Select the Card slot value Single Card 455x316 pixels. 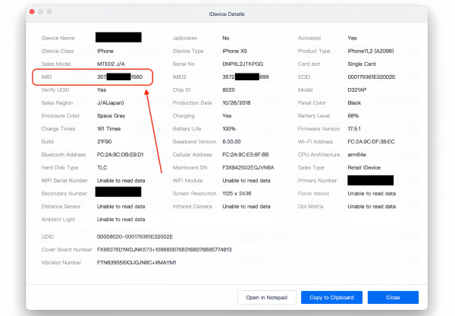point(362,64)
